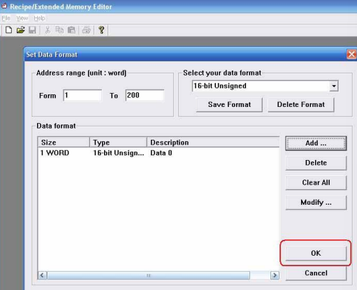Click the Save Format button

pyautogui.click(x=229, y=105)
